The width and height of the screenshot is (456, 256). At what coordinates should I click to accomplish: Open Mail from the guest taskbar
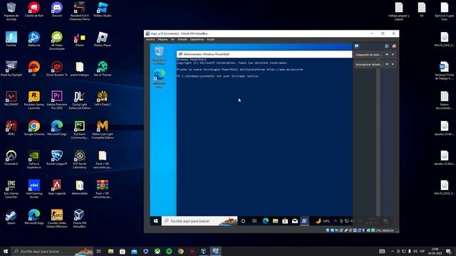(x=295, y=221)
